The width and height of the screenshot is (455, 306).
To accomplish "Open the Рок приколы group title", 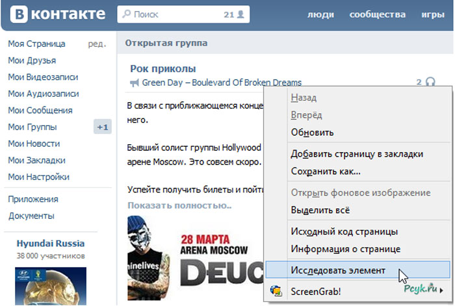I will pos(162,69).
